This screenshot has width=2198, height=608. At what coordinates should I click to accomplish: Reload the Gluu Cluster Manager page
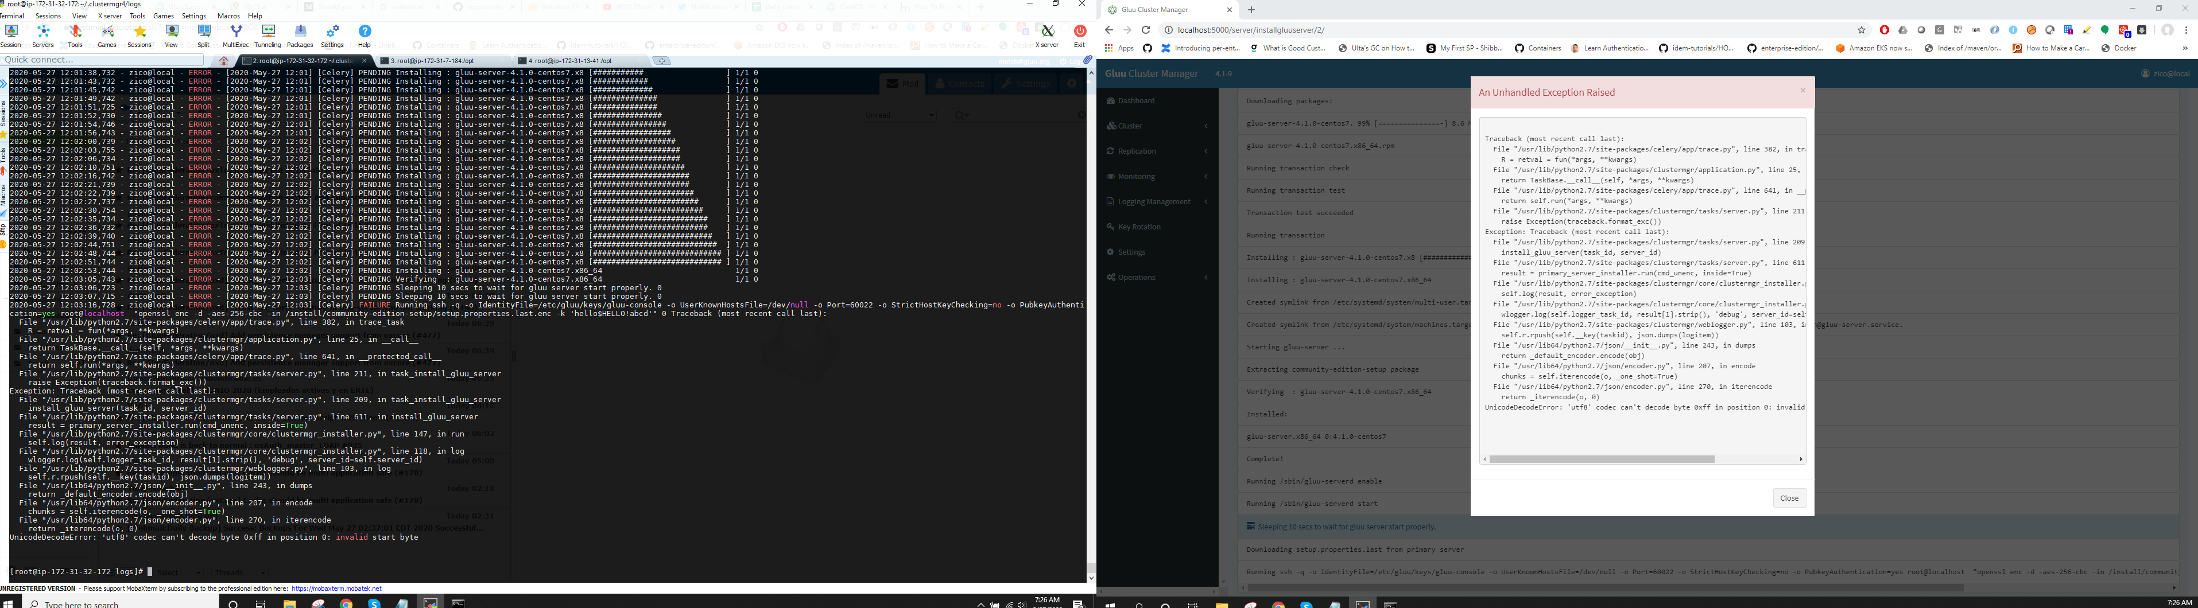click(1146, 30)
